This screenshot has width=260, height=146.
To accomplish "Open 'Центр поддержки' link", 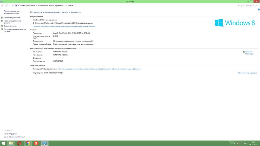I will (x=11, y=134).
